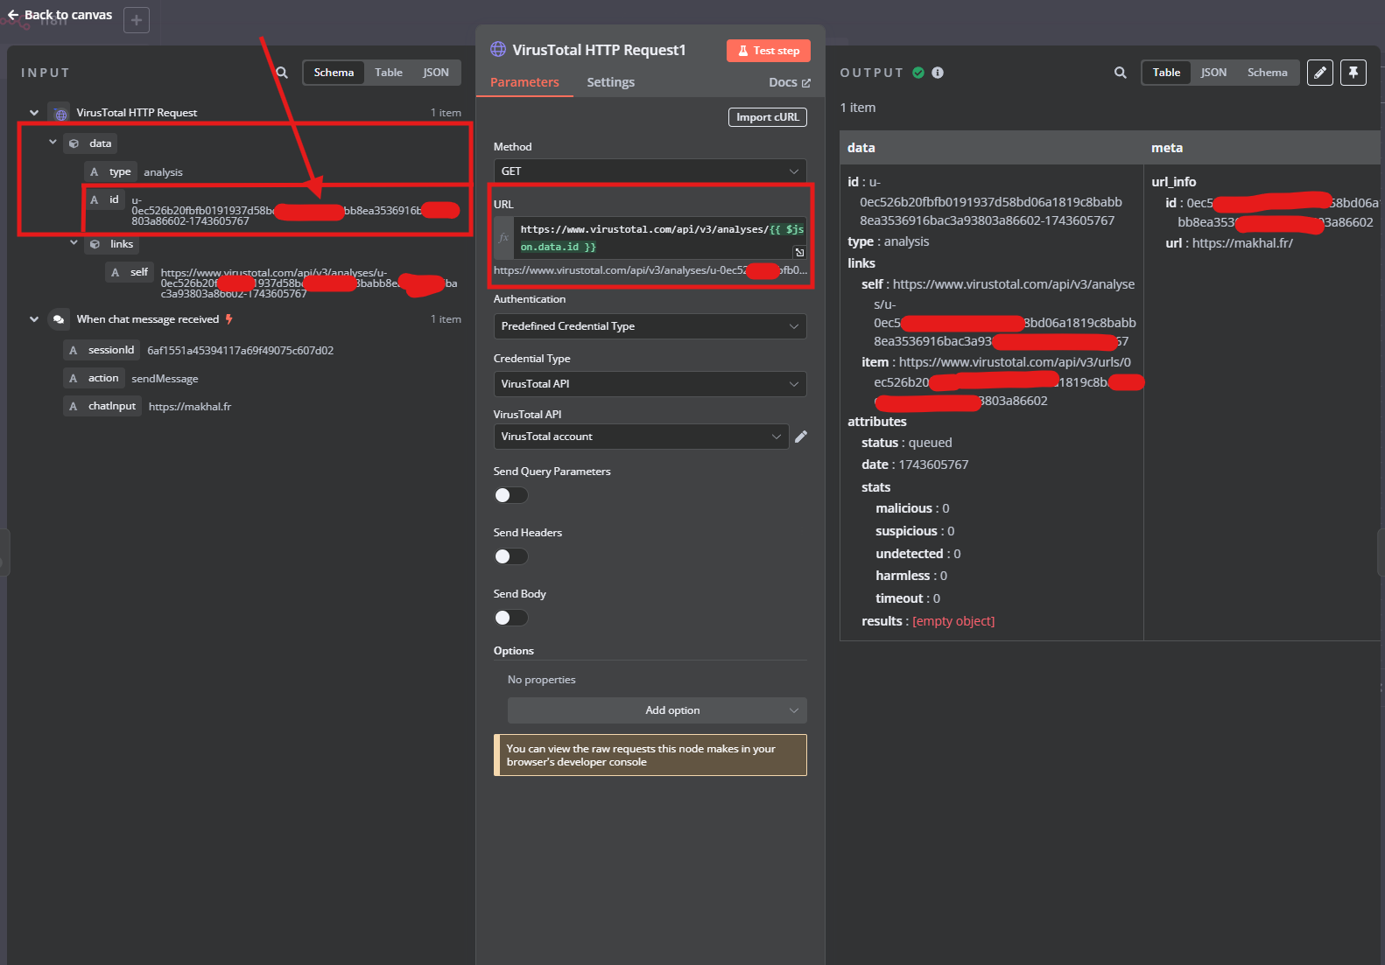Collapse When chat message received section
This screenshot has width=1385, height=965.
click(x=34, y=319)
